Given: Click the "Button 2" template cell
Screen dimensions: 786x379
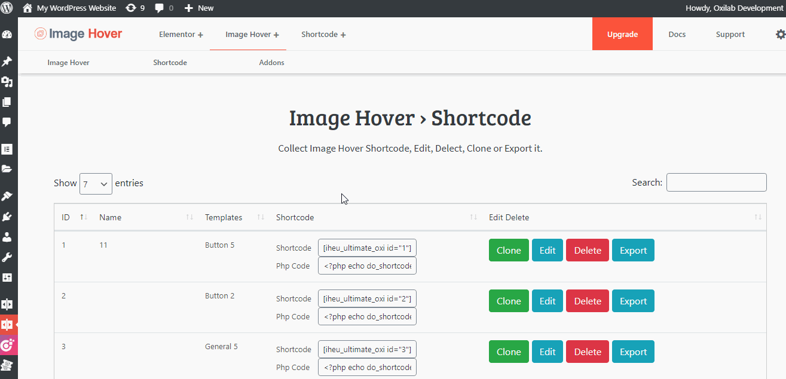Looking at the screenshot, I should (220, 296).
